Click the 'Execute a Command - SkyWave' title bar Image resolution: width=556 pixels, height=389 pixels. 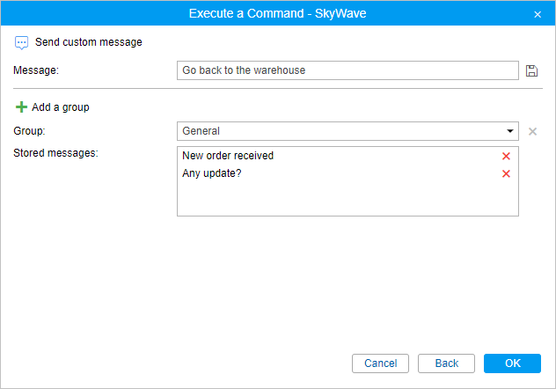[x=277, y=14]
